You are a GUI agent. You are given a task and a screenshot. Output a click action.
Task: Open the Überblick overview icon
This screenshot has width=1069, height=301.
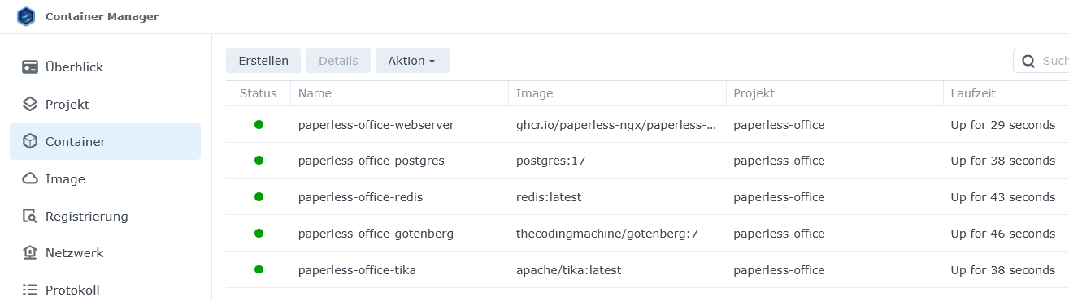[x=30, y=67]
